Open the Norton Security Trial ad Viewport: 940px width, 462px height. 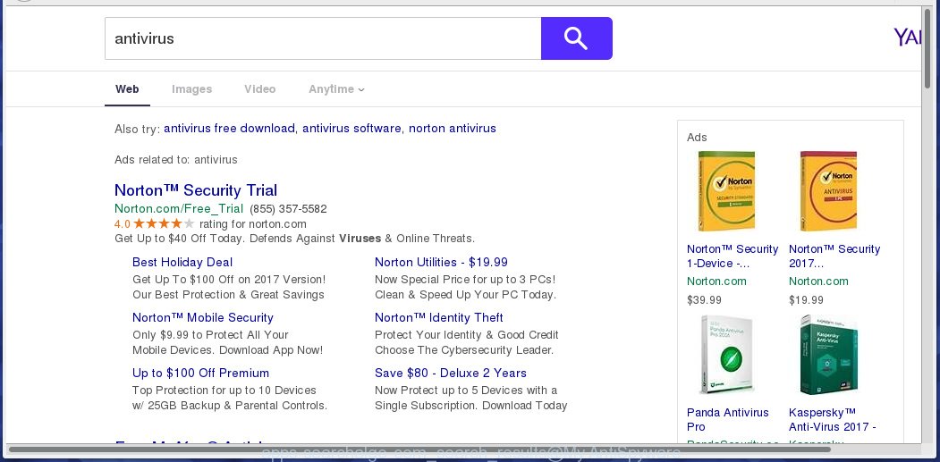196,190
